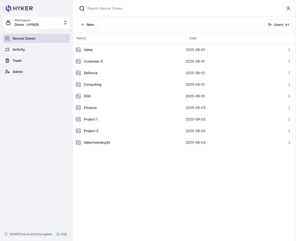296x241 pixels.
Task: Open the Workspace Demo - HYKER selector
Action: (36, 23)
